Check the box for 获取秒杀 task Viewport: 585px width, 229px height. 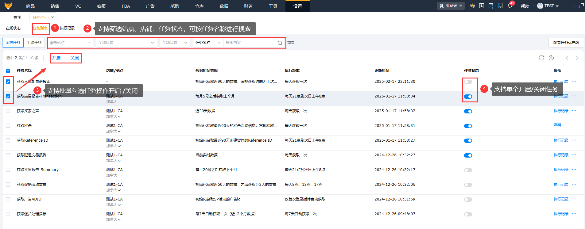point(8,126)
